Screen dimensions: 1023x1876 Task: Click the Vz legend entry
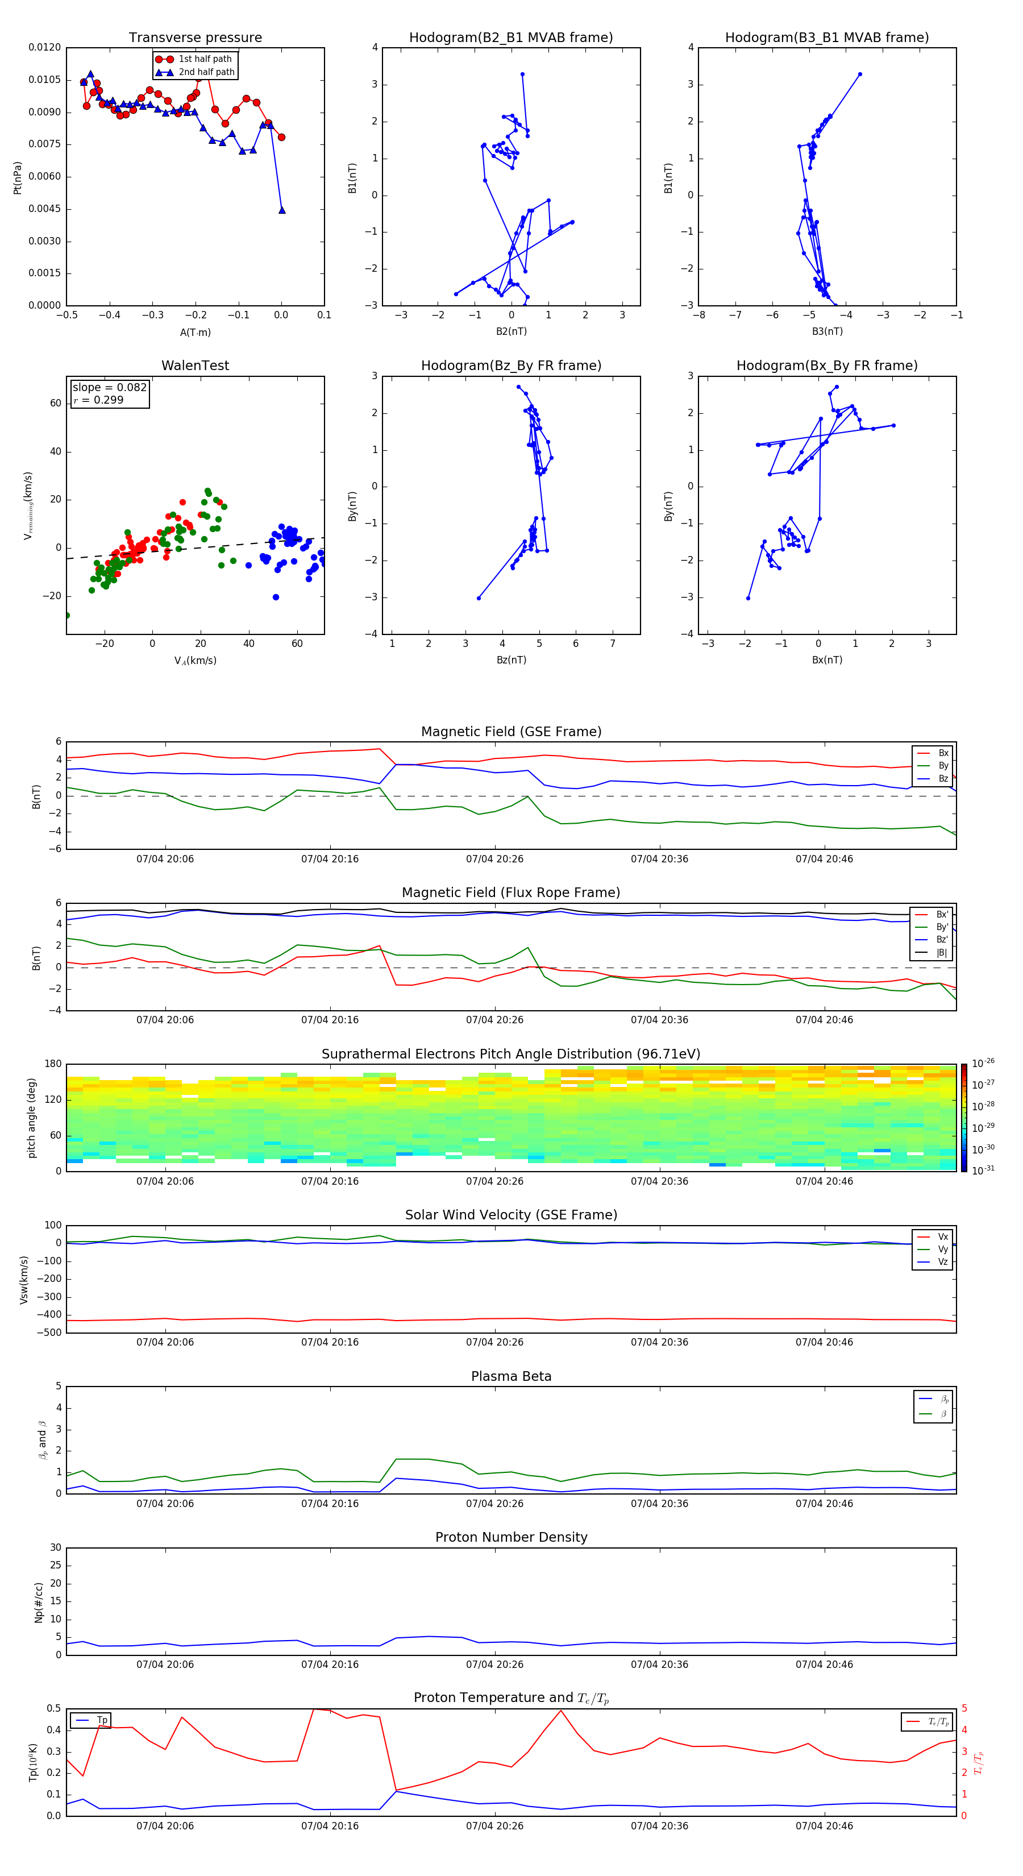(933, 1262)
